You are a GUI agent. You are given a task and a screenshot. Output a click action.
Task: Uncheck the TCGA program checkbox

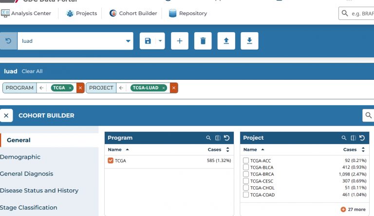click(x=111, y=161)
